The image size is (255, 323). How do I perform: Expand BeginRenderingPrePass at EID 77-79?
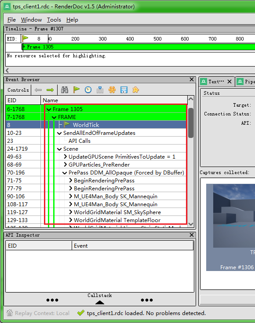(x=71, y=189)
